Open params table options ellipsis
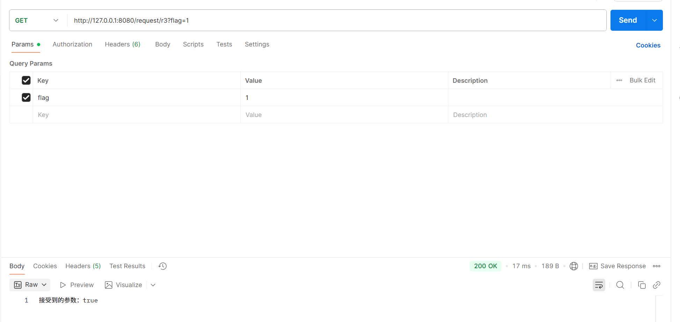Viewport: 680px width, 322px height. point(619,80)
